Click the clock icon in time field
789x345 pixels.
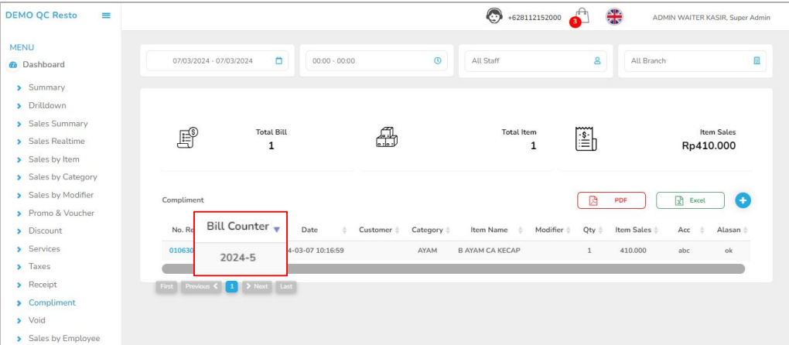(437, 61)
